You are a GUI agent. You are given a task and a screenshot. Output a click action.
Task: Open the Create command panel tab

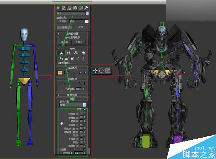(x=58, y=8)
